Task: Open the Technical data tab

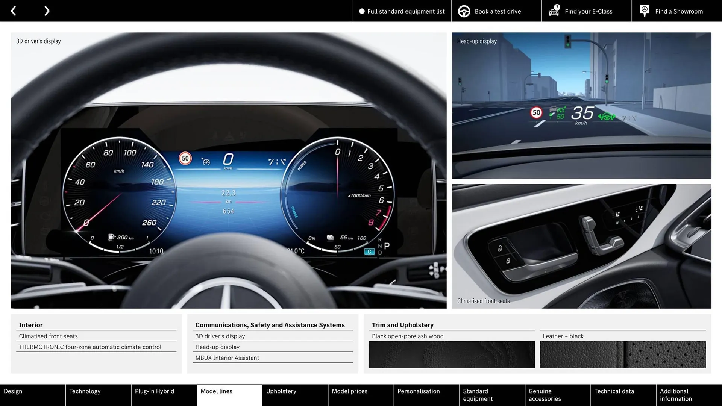Action: tap(623, 395)
